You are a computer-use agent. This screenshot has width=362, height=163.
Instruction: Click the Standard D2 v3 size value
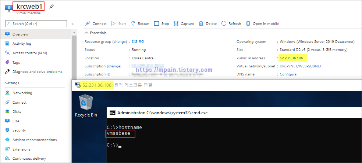[x=313, y=50]
